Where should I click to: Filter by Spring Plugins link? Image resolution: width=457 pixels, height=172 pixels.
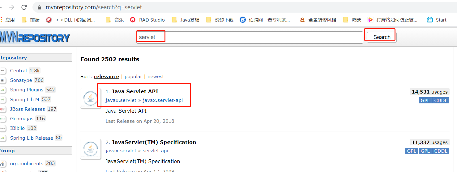(x=27, y=90)
